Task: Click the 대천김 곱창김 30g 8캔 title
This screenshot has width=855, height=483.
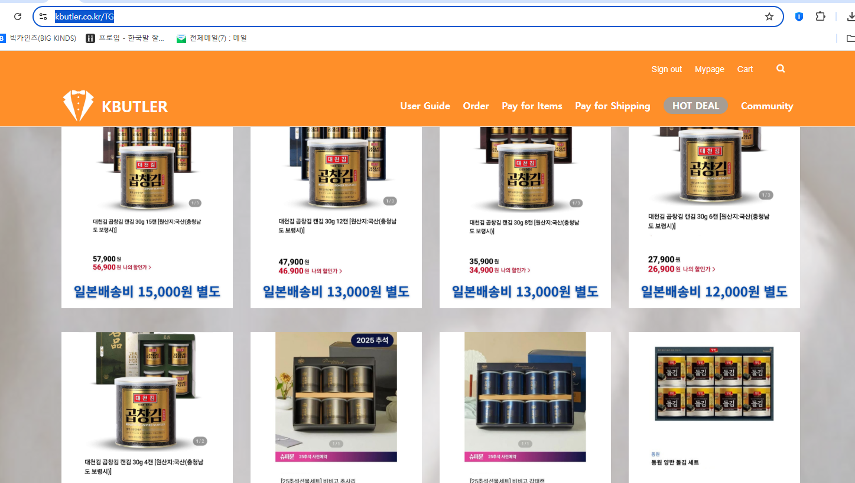Action: click(525, 227)
